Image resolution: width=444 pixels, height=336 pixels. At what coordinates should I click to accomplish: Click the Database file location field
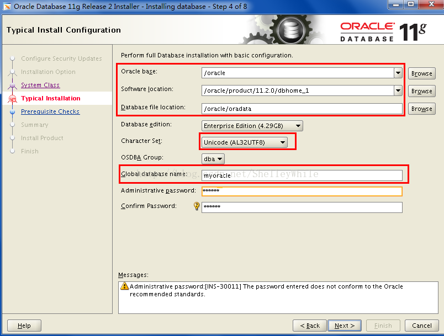click(x=302, y=109)
